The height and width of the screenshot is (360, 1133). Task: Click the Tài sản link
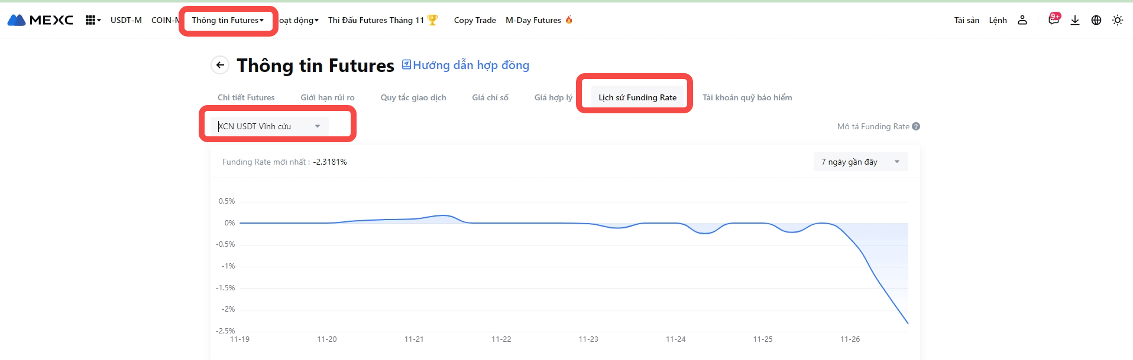point(966,20)
